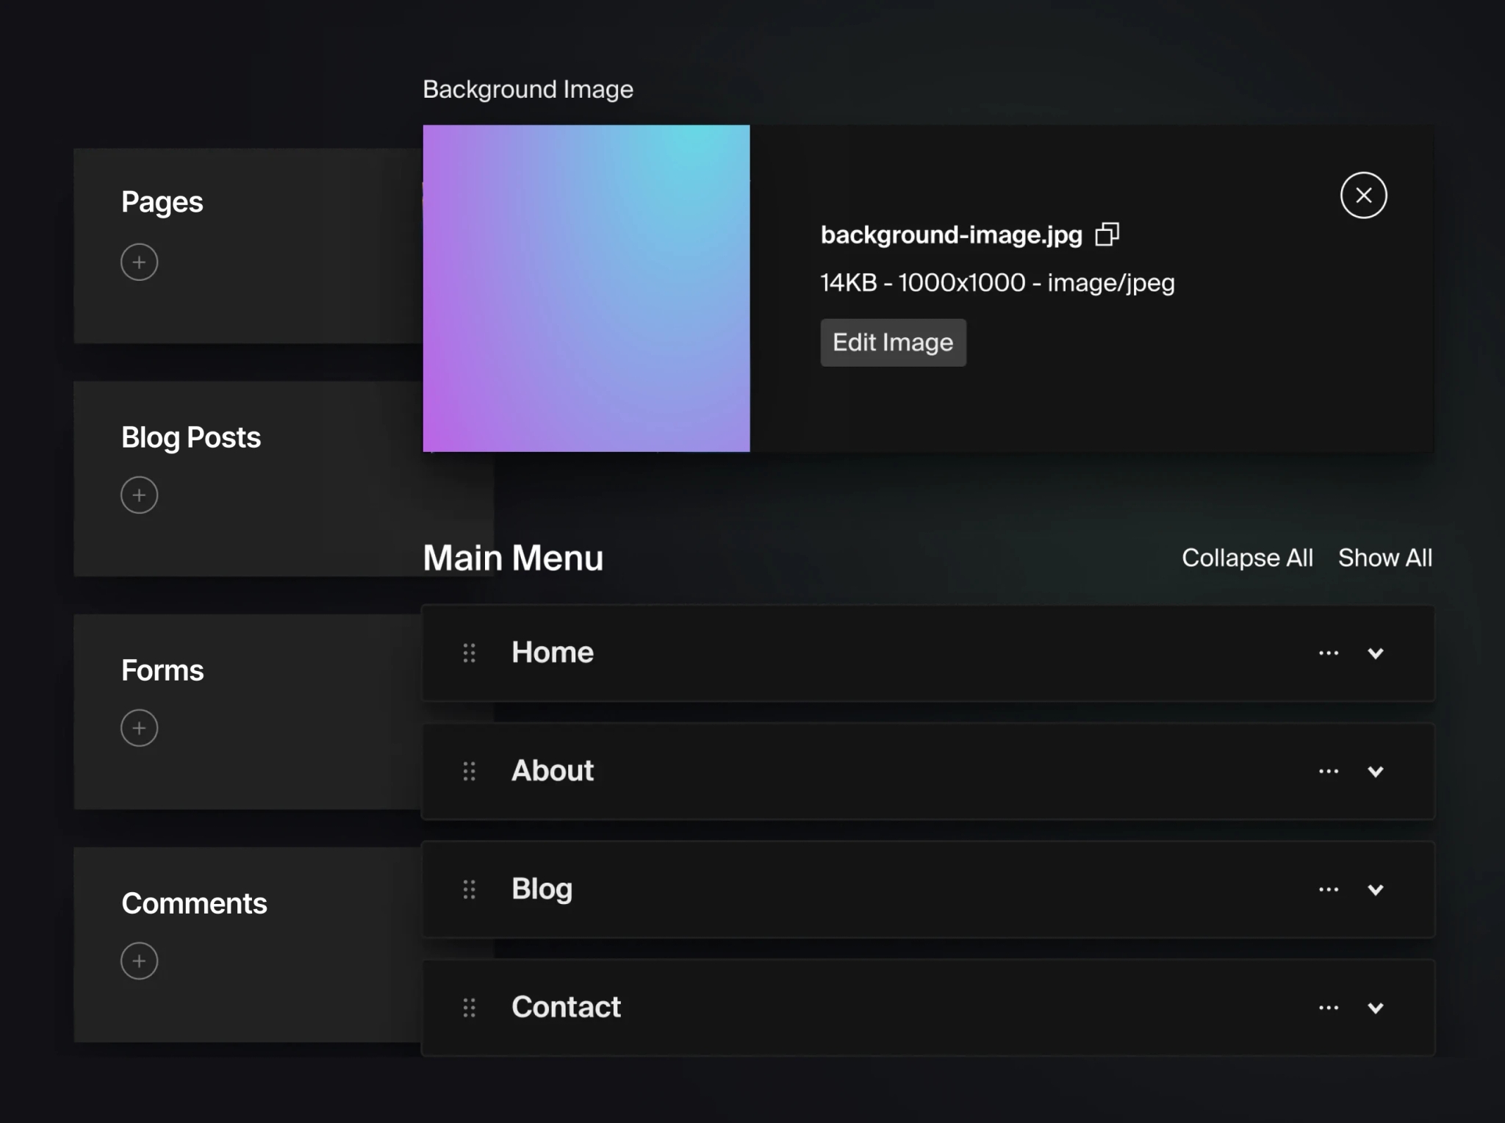The width and height of the screenshot is (1505, 1123).
Task: Add a new page with the Pages plus icon
Action: [139, 262]
